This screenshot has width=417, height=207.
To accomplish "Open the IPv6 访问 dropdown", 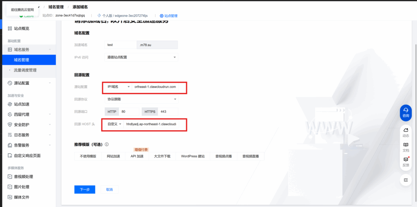I will click(x=141, y=57).
